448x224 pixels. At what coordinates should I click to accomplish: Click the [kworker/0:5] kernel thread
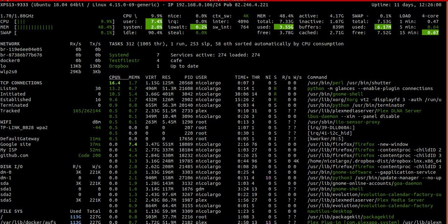click(x=325, y=139)
